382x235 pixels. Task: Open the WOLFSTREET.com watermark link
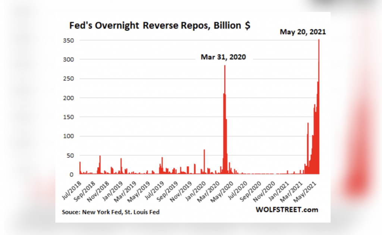[x=287, y=210]
